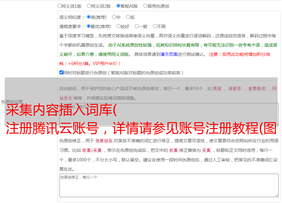The width and height of the screenshot is (282, 203).
Task: Click the example keyword 减肥茶
Action: click(235, 89)
